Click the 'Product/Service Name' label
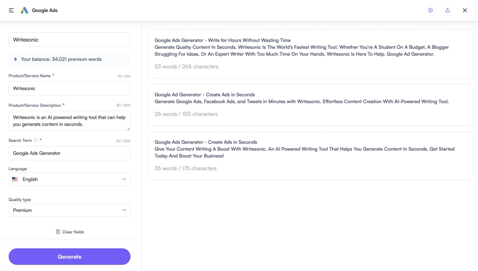The width and height of the screenshot is (478, 271). [x=30, y=76]
